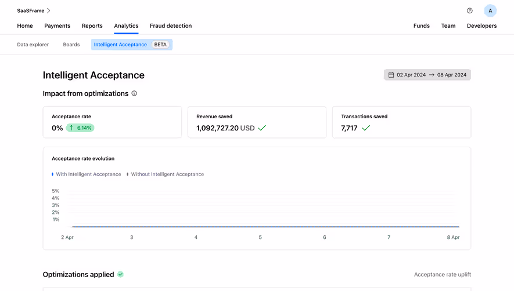The image size is (514, 291).
Task: Open the Developers page
Action: click(x=482, y=26)
